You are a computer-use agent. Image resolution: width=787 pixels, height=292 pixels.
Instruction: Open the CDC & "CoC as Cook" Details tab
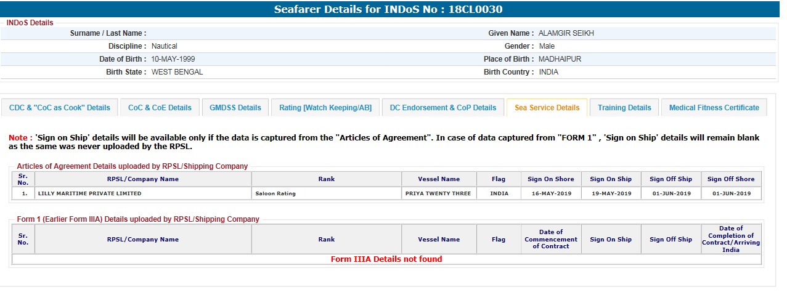[x=59, y=108]
